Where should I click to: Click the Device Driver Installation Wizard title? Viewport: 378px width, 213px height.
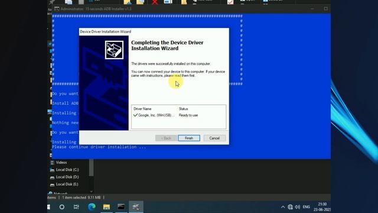(106, 31)
